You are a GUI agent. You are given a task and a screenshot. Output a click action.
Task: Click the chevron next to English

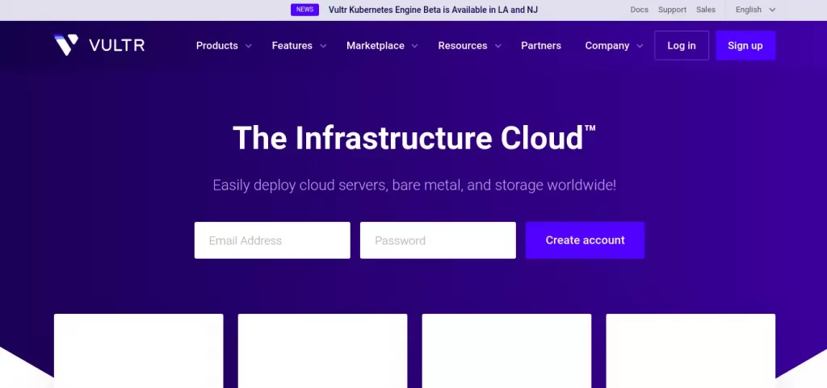[772, 10]
